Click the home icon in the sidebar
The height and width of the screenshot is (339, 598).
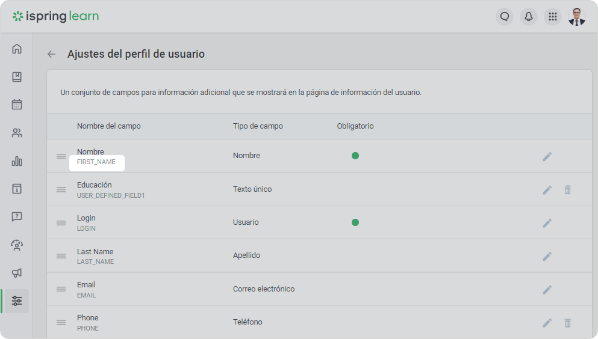[x=17, y=49]
